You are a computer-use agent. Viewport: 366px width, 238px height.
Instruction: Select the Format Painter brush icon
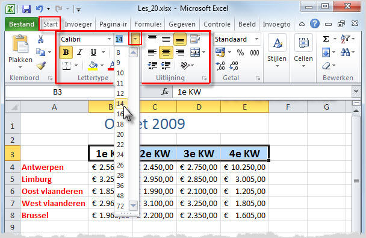coord(41,66)
